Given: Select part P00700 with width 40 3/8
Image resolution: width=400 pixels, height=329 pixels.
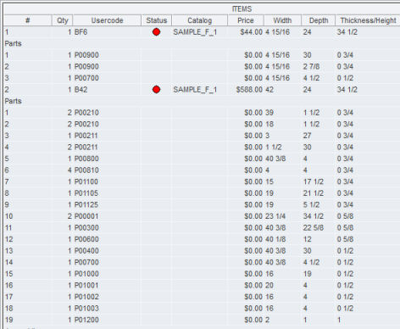Looking at the screenshot, I should coord(202,262).
